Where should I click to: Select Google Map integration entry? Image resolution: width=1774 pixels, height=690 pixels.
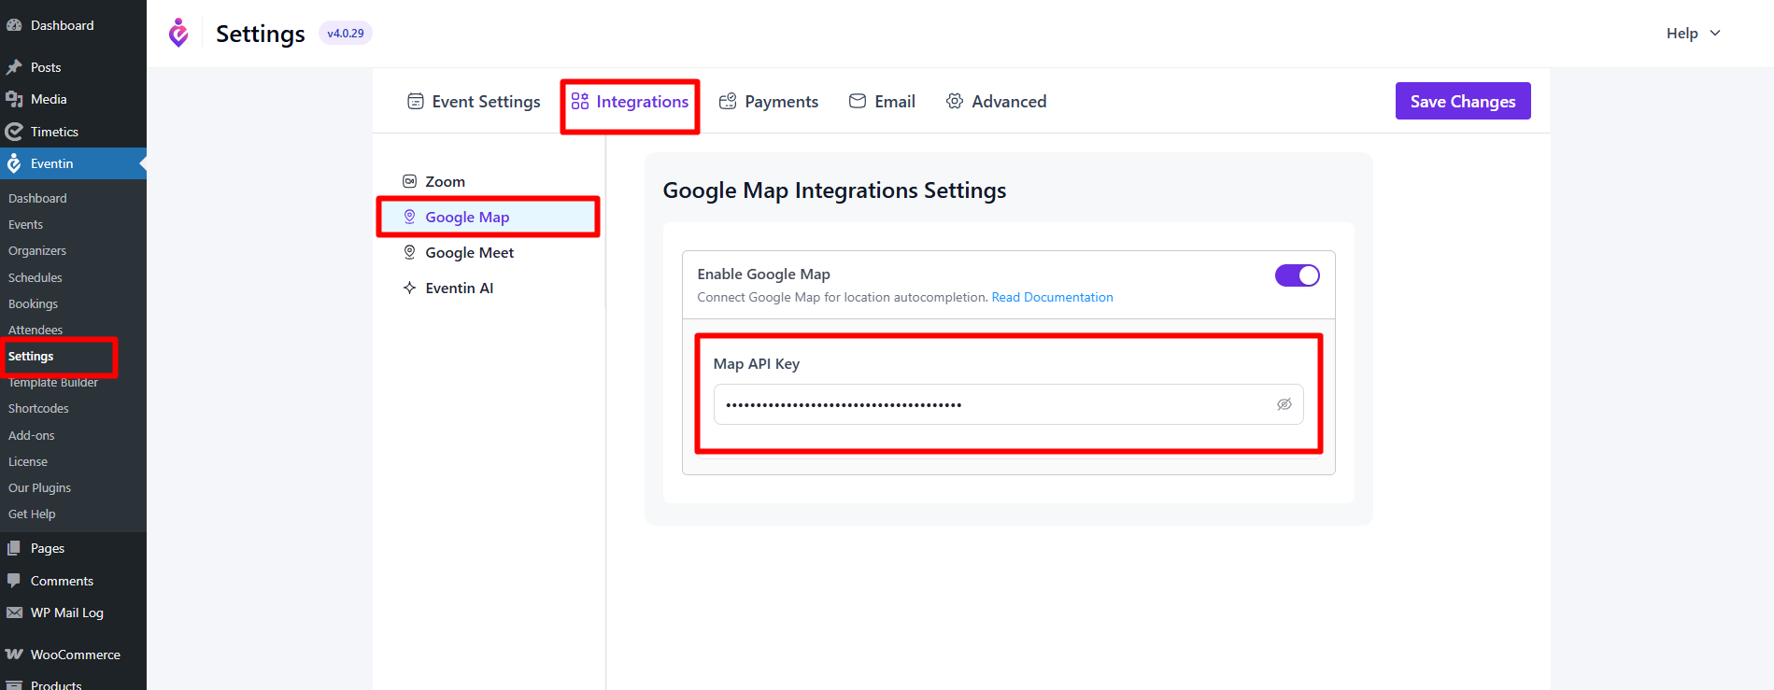(489, 217)
